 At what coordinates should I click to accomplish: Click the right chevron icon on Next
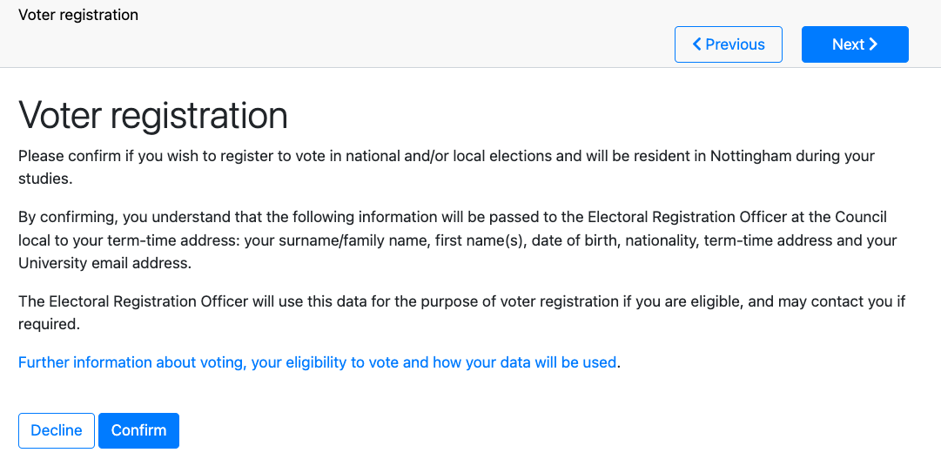coord(873,44)
